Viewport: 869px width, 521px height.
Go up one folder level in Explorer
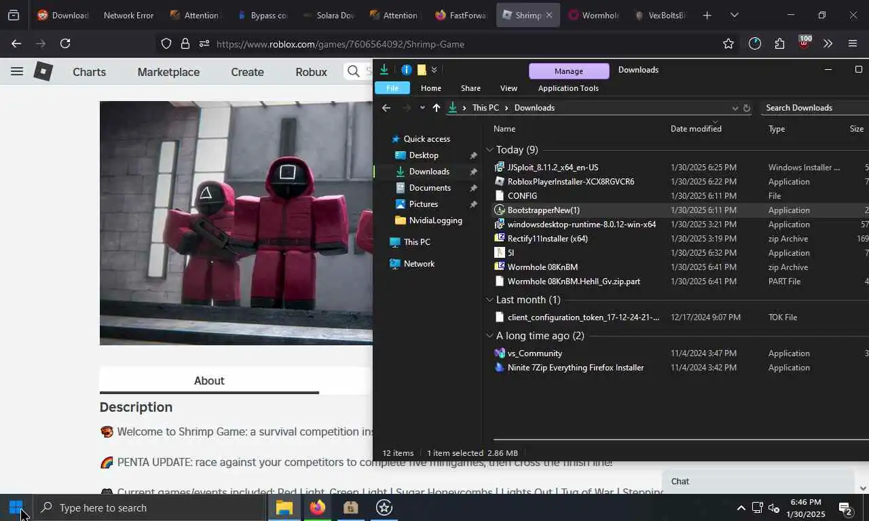[436, 108]
